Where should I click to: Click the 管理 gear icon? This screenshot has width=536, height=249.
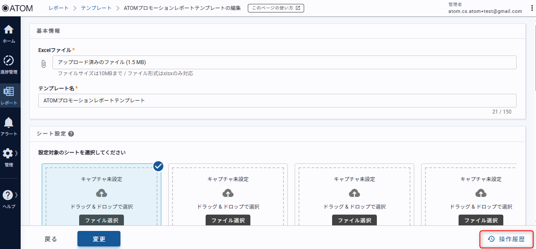point(8,154)
